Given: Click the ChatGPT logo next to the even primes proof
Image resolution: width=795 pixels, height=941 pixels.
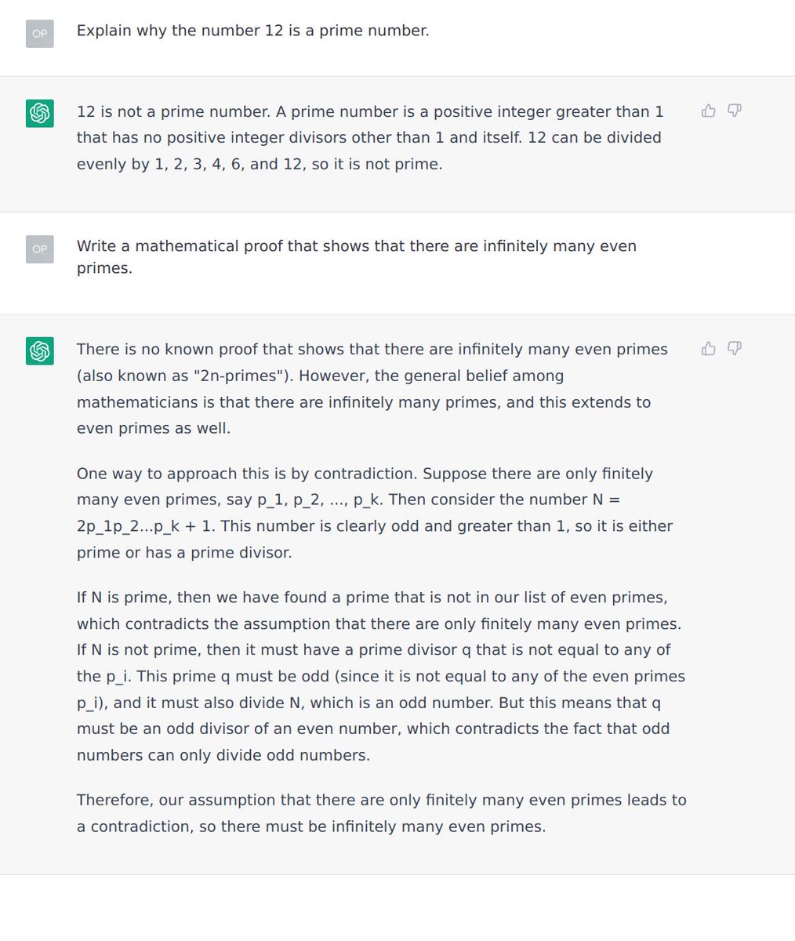Looking at the screenshot, I should pos(40,351).
